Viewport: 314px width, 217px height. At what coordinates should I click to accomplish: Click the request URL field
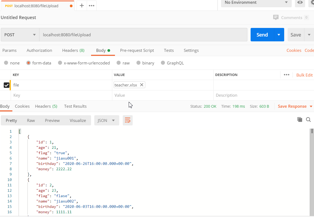tap(143, 35)
